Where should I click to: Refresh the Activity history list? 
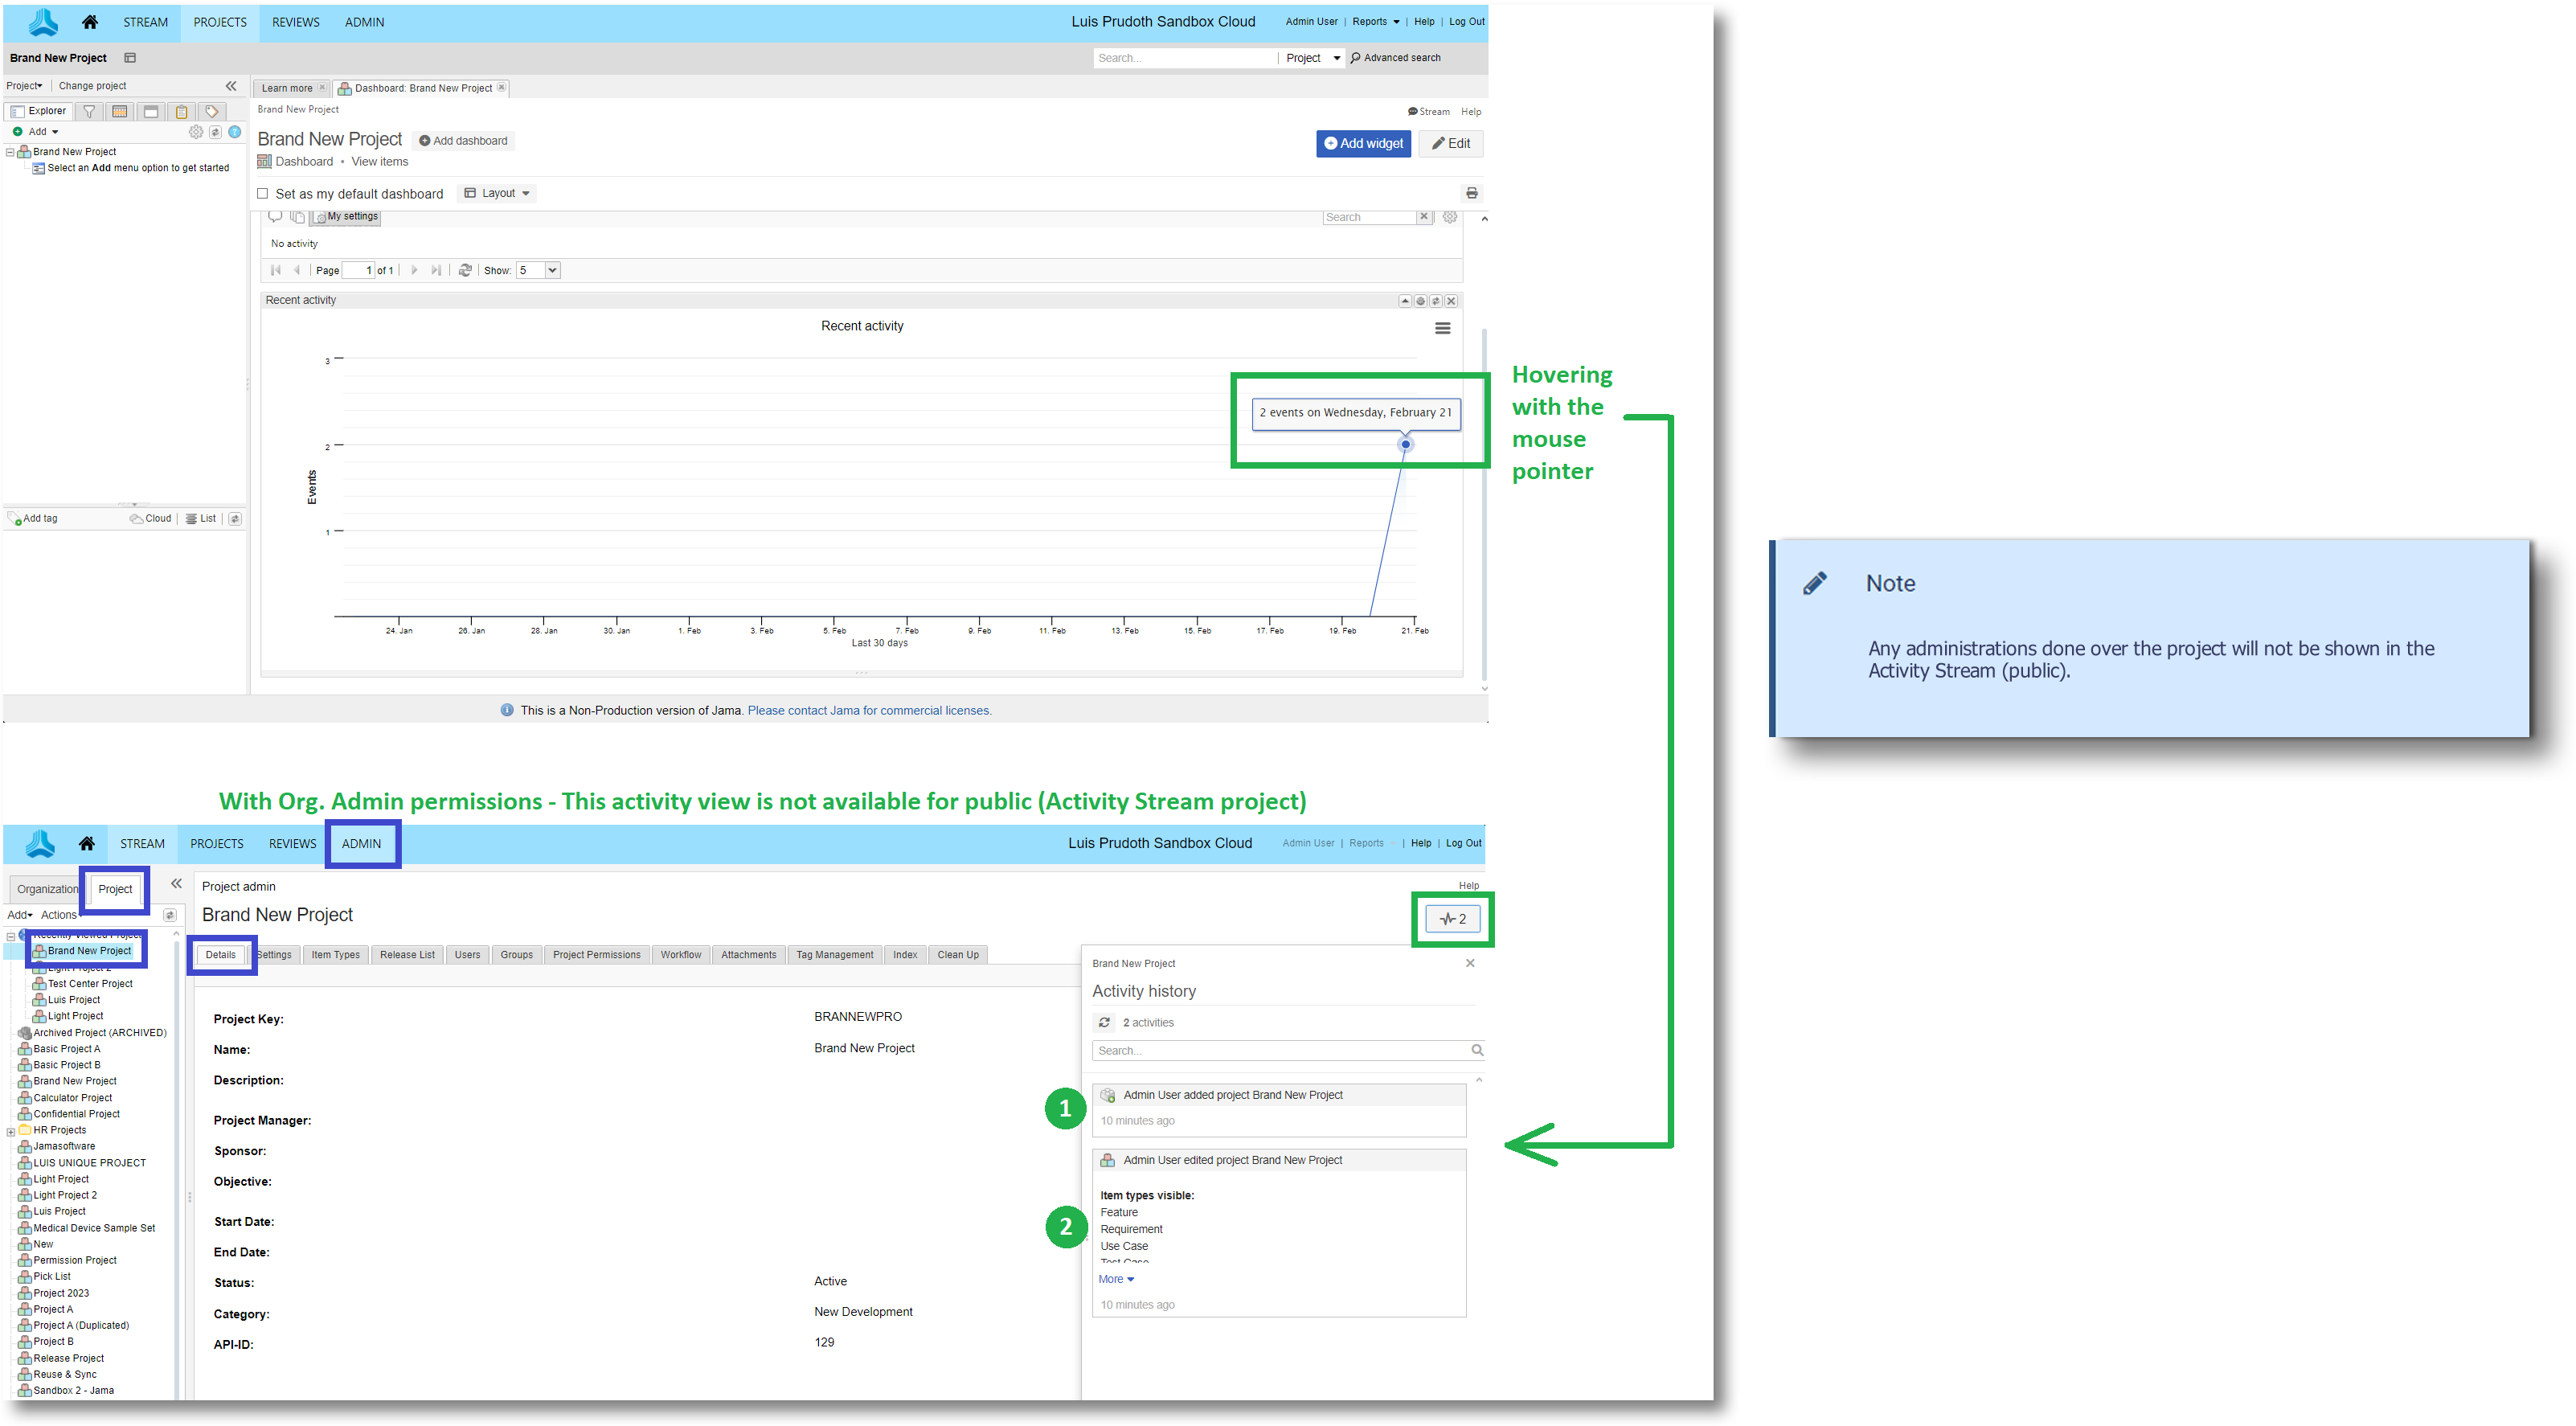1104,1022
